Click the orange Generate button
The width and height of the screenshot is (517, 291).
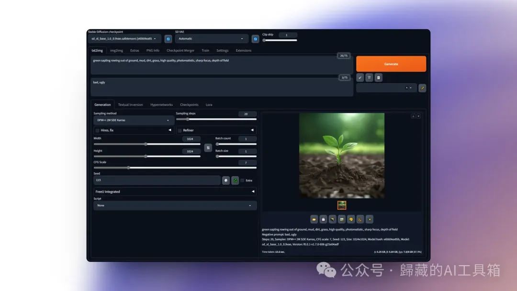[391, 64]
